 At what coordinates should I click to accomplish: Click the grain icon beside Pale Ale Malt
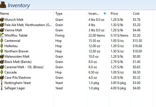click(2, 25)
